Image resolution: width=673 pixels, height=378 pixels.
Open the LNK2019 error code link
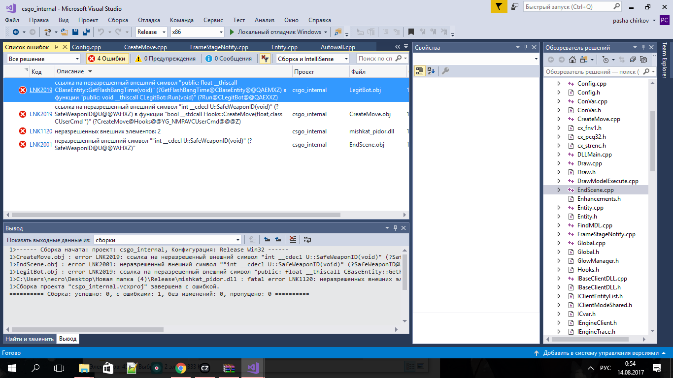tap(40, 90)
